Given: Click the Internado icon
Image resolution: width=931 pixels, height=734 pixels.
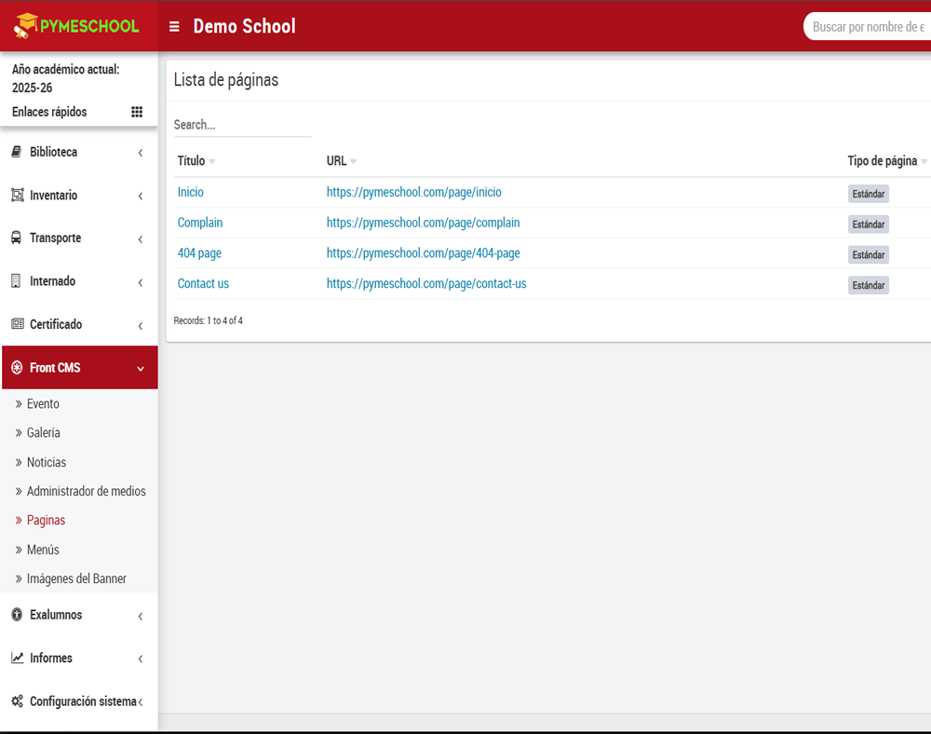Looking at the screenshot, I should (x=15, y=280).
